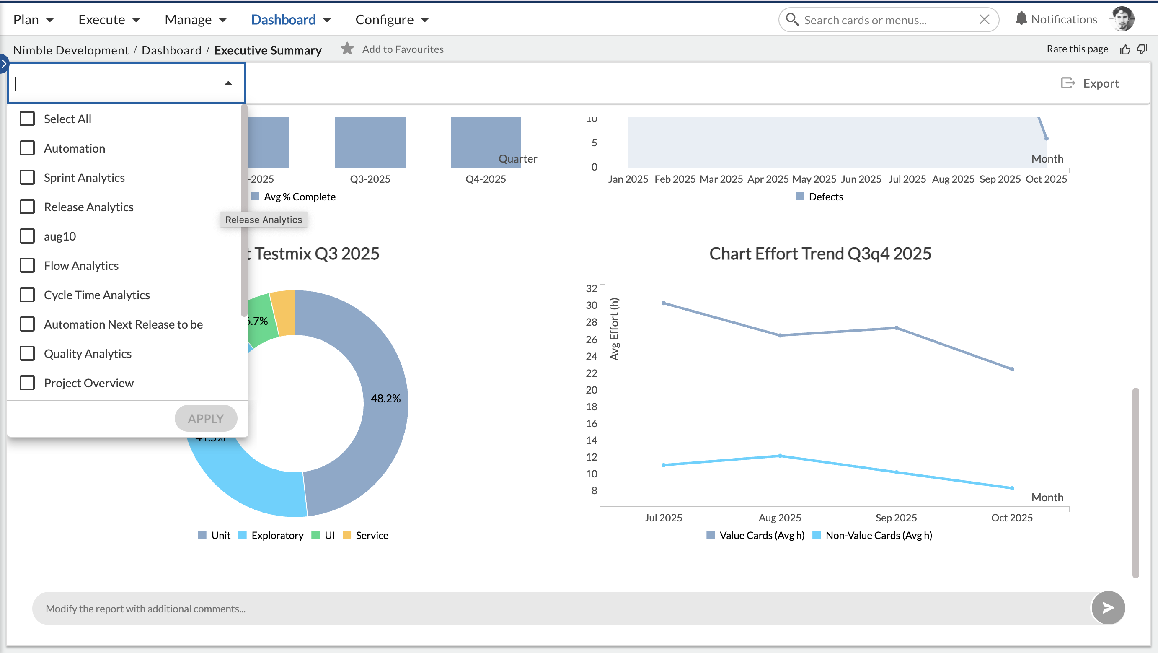Click the Export text button
Screen dimensions: 1158x653
(1101, 83)
